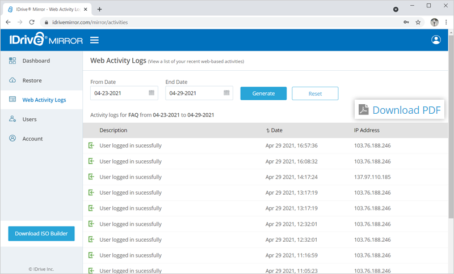Viewport: 454px width, 274px height.
Task: Click the PDF icon beside Download PDF
Action: pyautogui.click(x=363, y=110)
